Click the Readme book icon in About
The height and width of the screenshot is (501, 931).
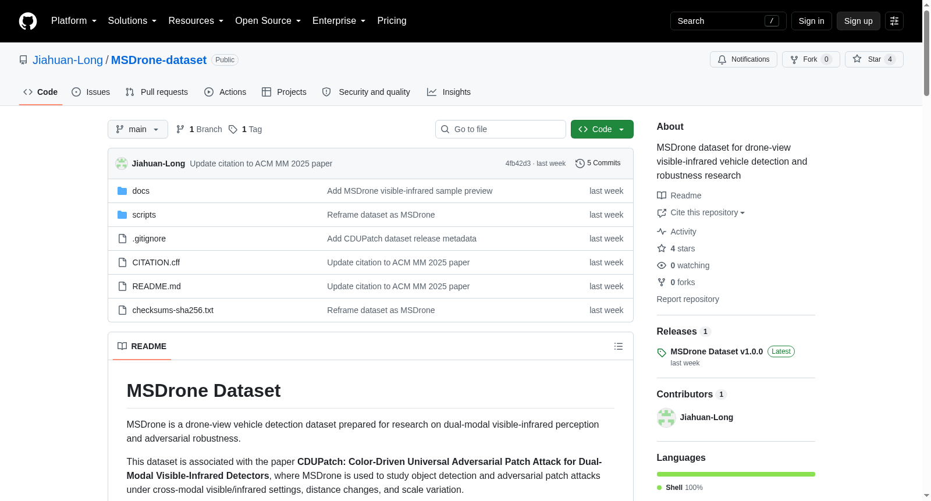(662, 196)
